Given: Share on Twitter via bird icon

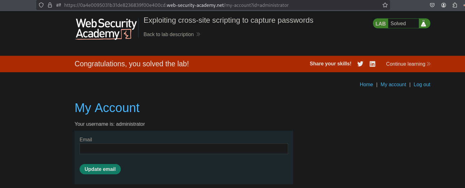Looking at the screenshot, I should click(x=360, y=64).
